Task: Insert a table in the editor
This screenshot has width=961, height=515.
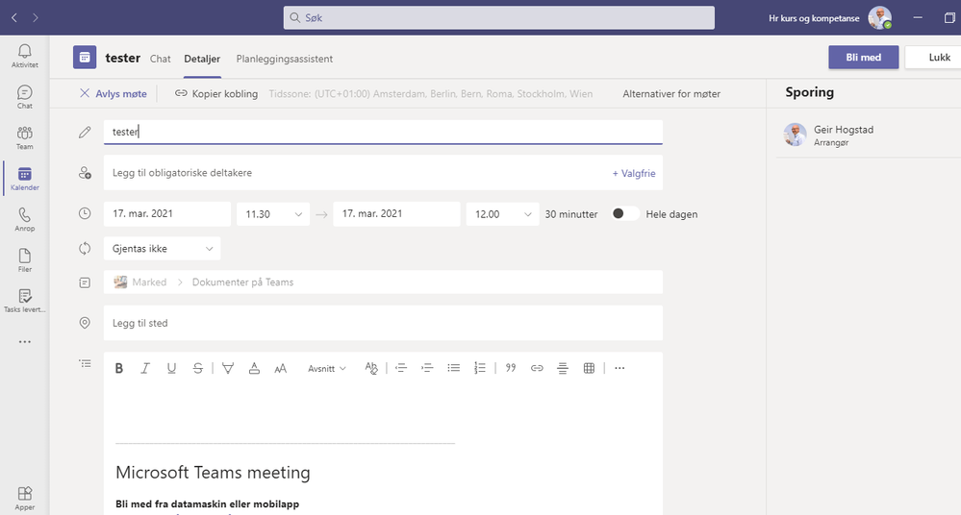Action: 589,368
